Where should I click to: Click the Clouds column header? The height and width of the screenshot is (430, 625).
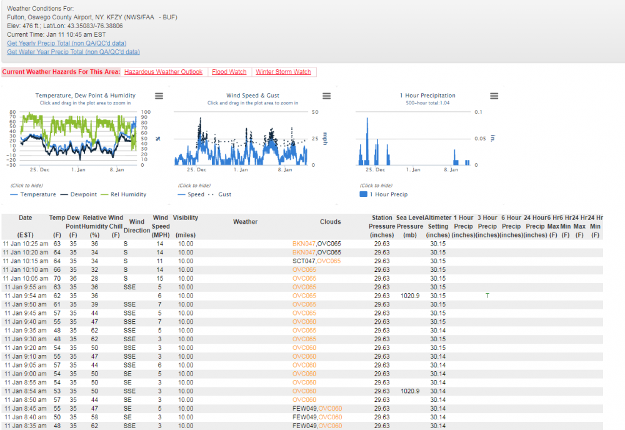point(331,222)
